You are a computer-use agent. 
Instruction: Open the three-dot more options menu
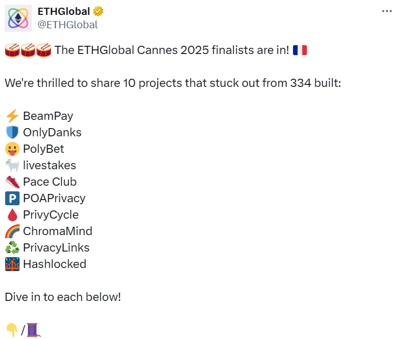(386, 11)
